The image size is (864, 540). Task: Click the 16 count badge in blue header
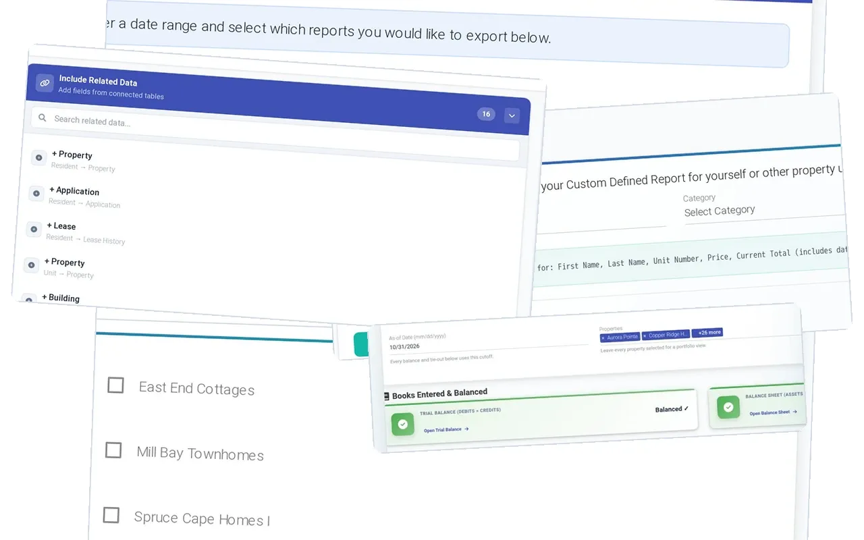pyautogui.click(x=486, y=114)
